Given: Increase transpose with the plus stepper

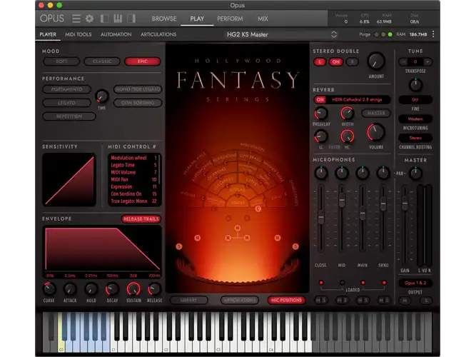Looking at the screenshot, I should (x=427, y=62).
